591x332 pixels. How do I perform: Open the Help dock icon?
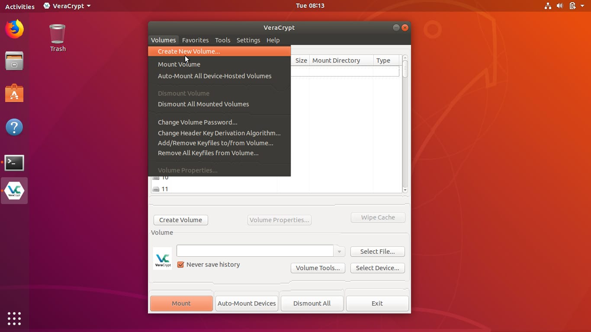tap(14, 127)
